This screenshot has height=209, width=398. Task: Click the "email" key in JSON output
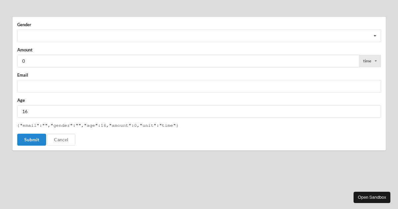[30, 125]
